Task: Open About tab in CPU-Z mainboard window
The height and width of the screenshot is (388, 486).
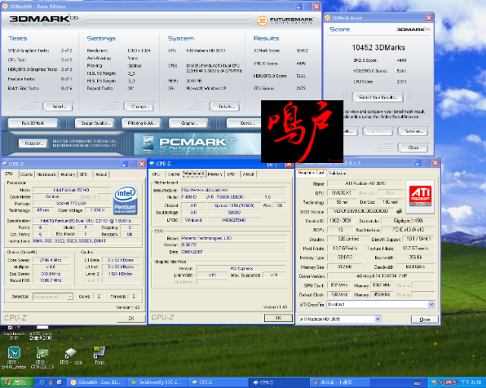Action: (248, 174)
